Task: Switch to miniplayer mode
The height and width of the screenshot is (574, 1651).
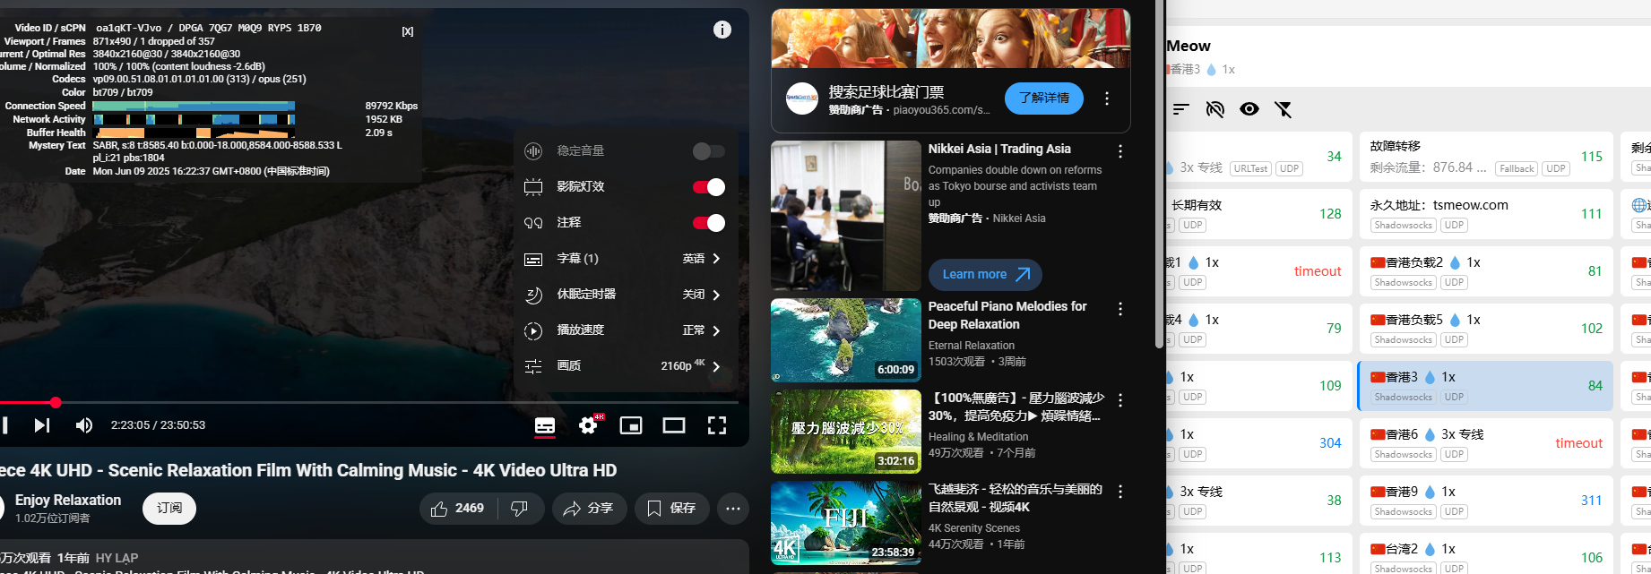Action: tap(631, 425)
